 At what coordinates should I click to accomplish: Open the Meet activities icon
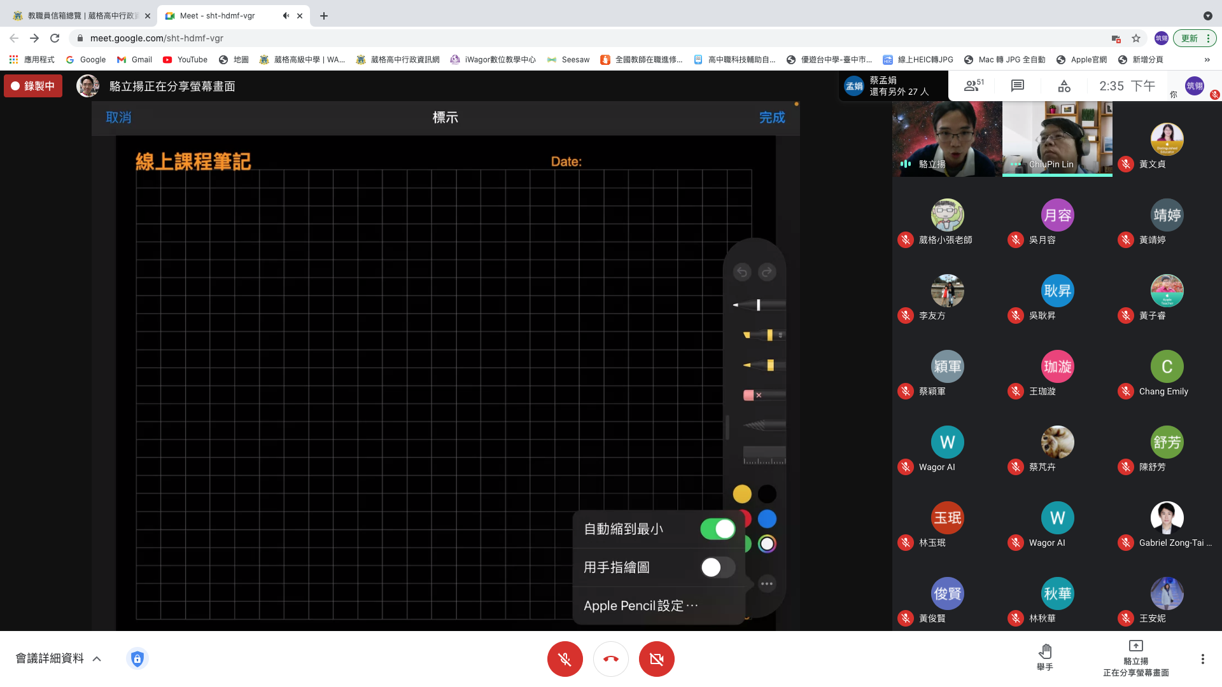(x=1064, y=86)
